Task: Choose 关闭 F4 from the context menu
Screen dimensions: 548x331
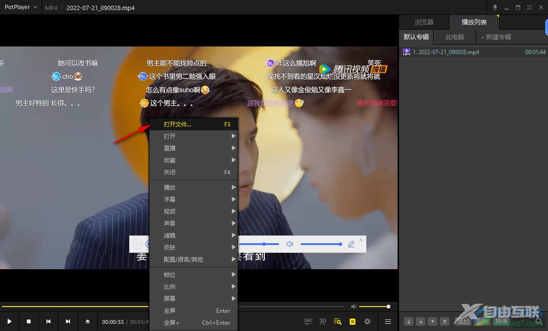Action: [194, 172]
